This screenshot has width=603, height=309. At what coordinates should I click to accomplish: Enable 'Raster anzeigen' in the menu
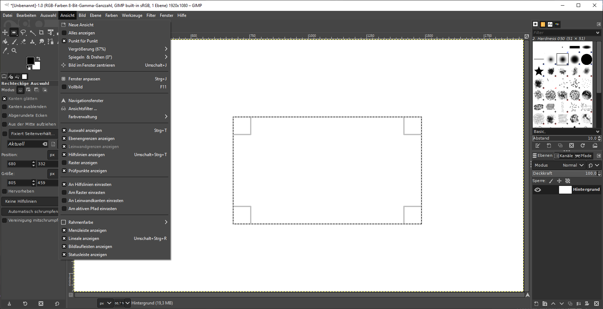[x=83, y=163]
